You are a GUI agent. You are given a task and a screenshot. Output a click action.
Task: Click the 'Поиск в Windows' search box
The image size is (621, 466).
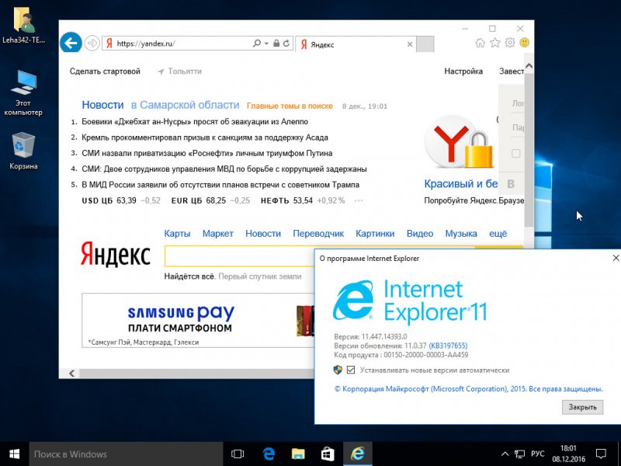126,454
